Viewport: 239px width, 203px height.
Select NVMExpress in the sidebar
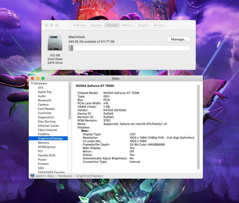pos(47,147)
